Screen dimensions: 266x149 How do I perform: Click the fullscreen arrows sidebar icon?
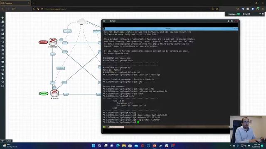click(2, 70)
